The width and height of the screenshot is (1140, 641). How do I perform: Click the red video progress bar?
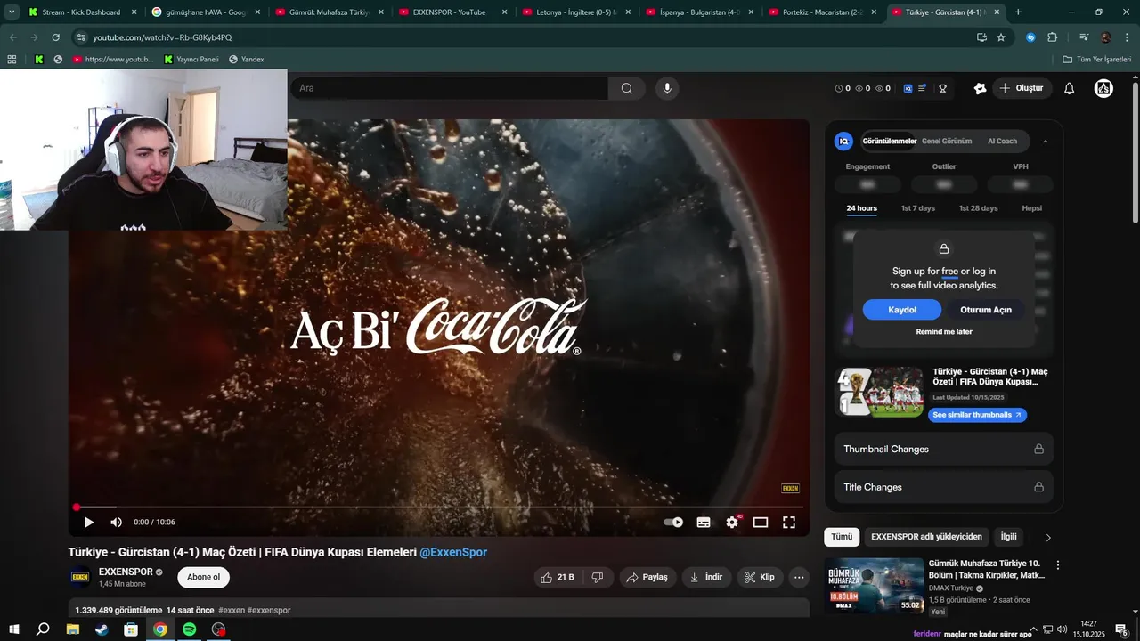click(x=439, y=507)
